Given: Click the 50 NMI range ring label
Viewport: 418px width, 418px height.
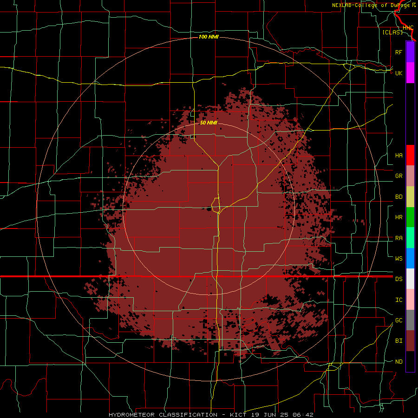Looking at the screenshot, I should (x=209, y=123).
